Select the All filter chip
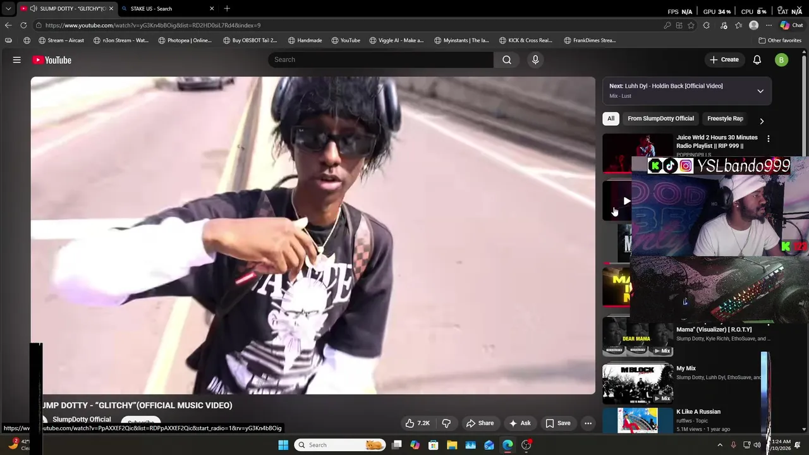The height and width of the screenshot is (455, 809). [611, 118]
